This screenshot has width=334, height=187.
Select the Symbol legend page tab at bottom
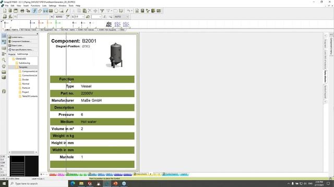(x=171, y=174)
